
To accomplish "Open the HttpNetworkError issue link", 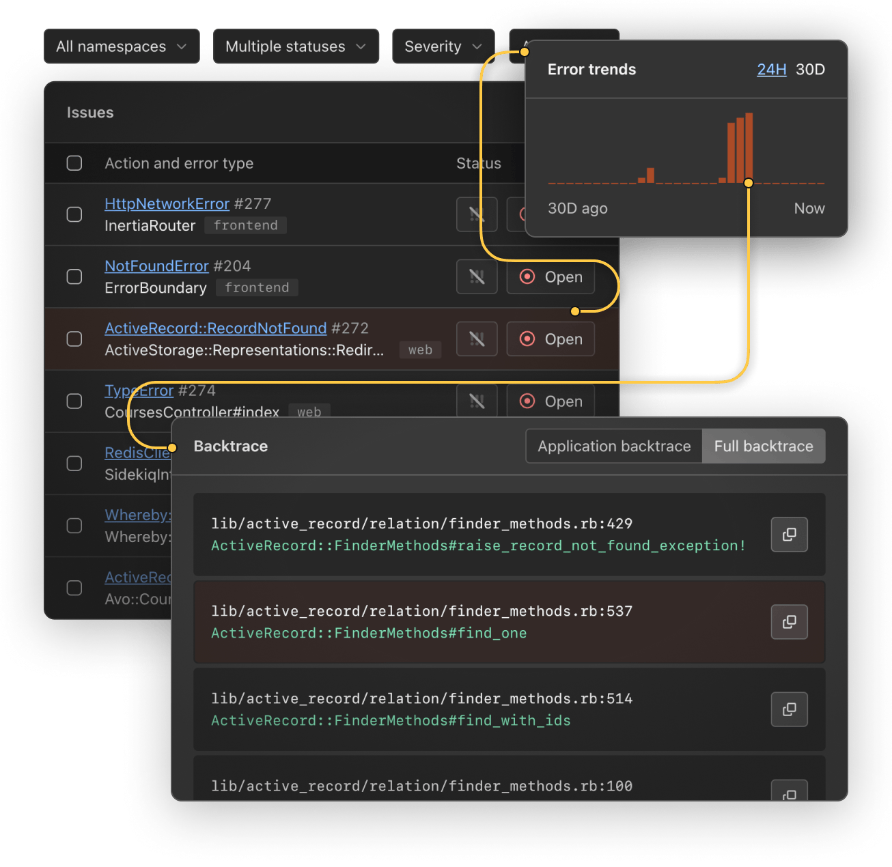I will pyautogui.click(x=167, y=203).
